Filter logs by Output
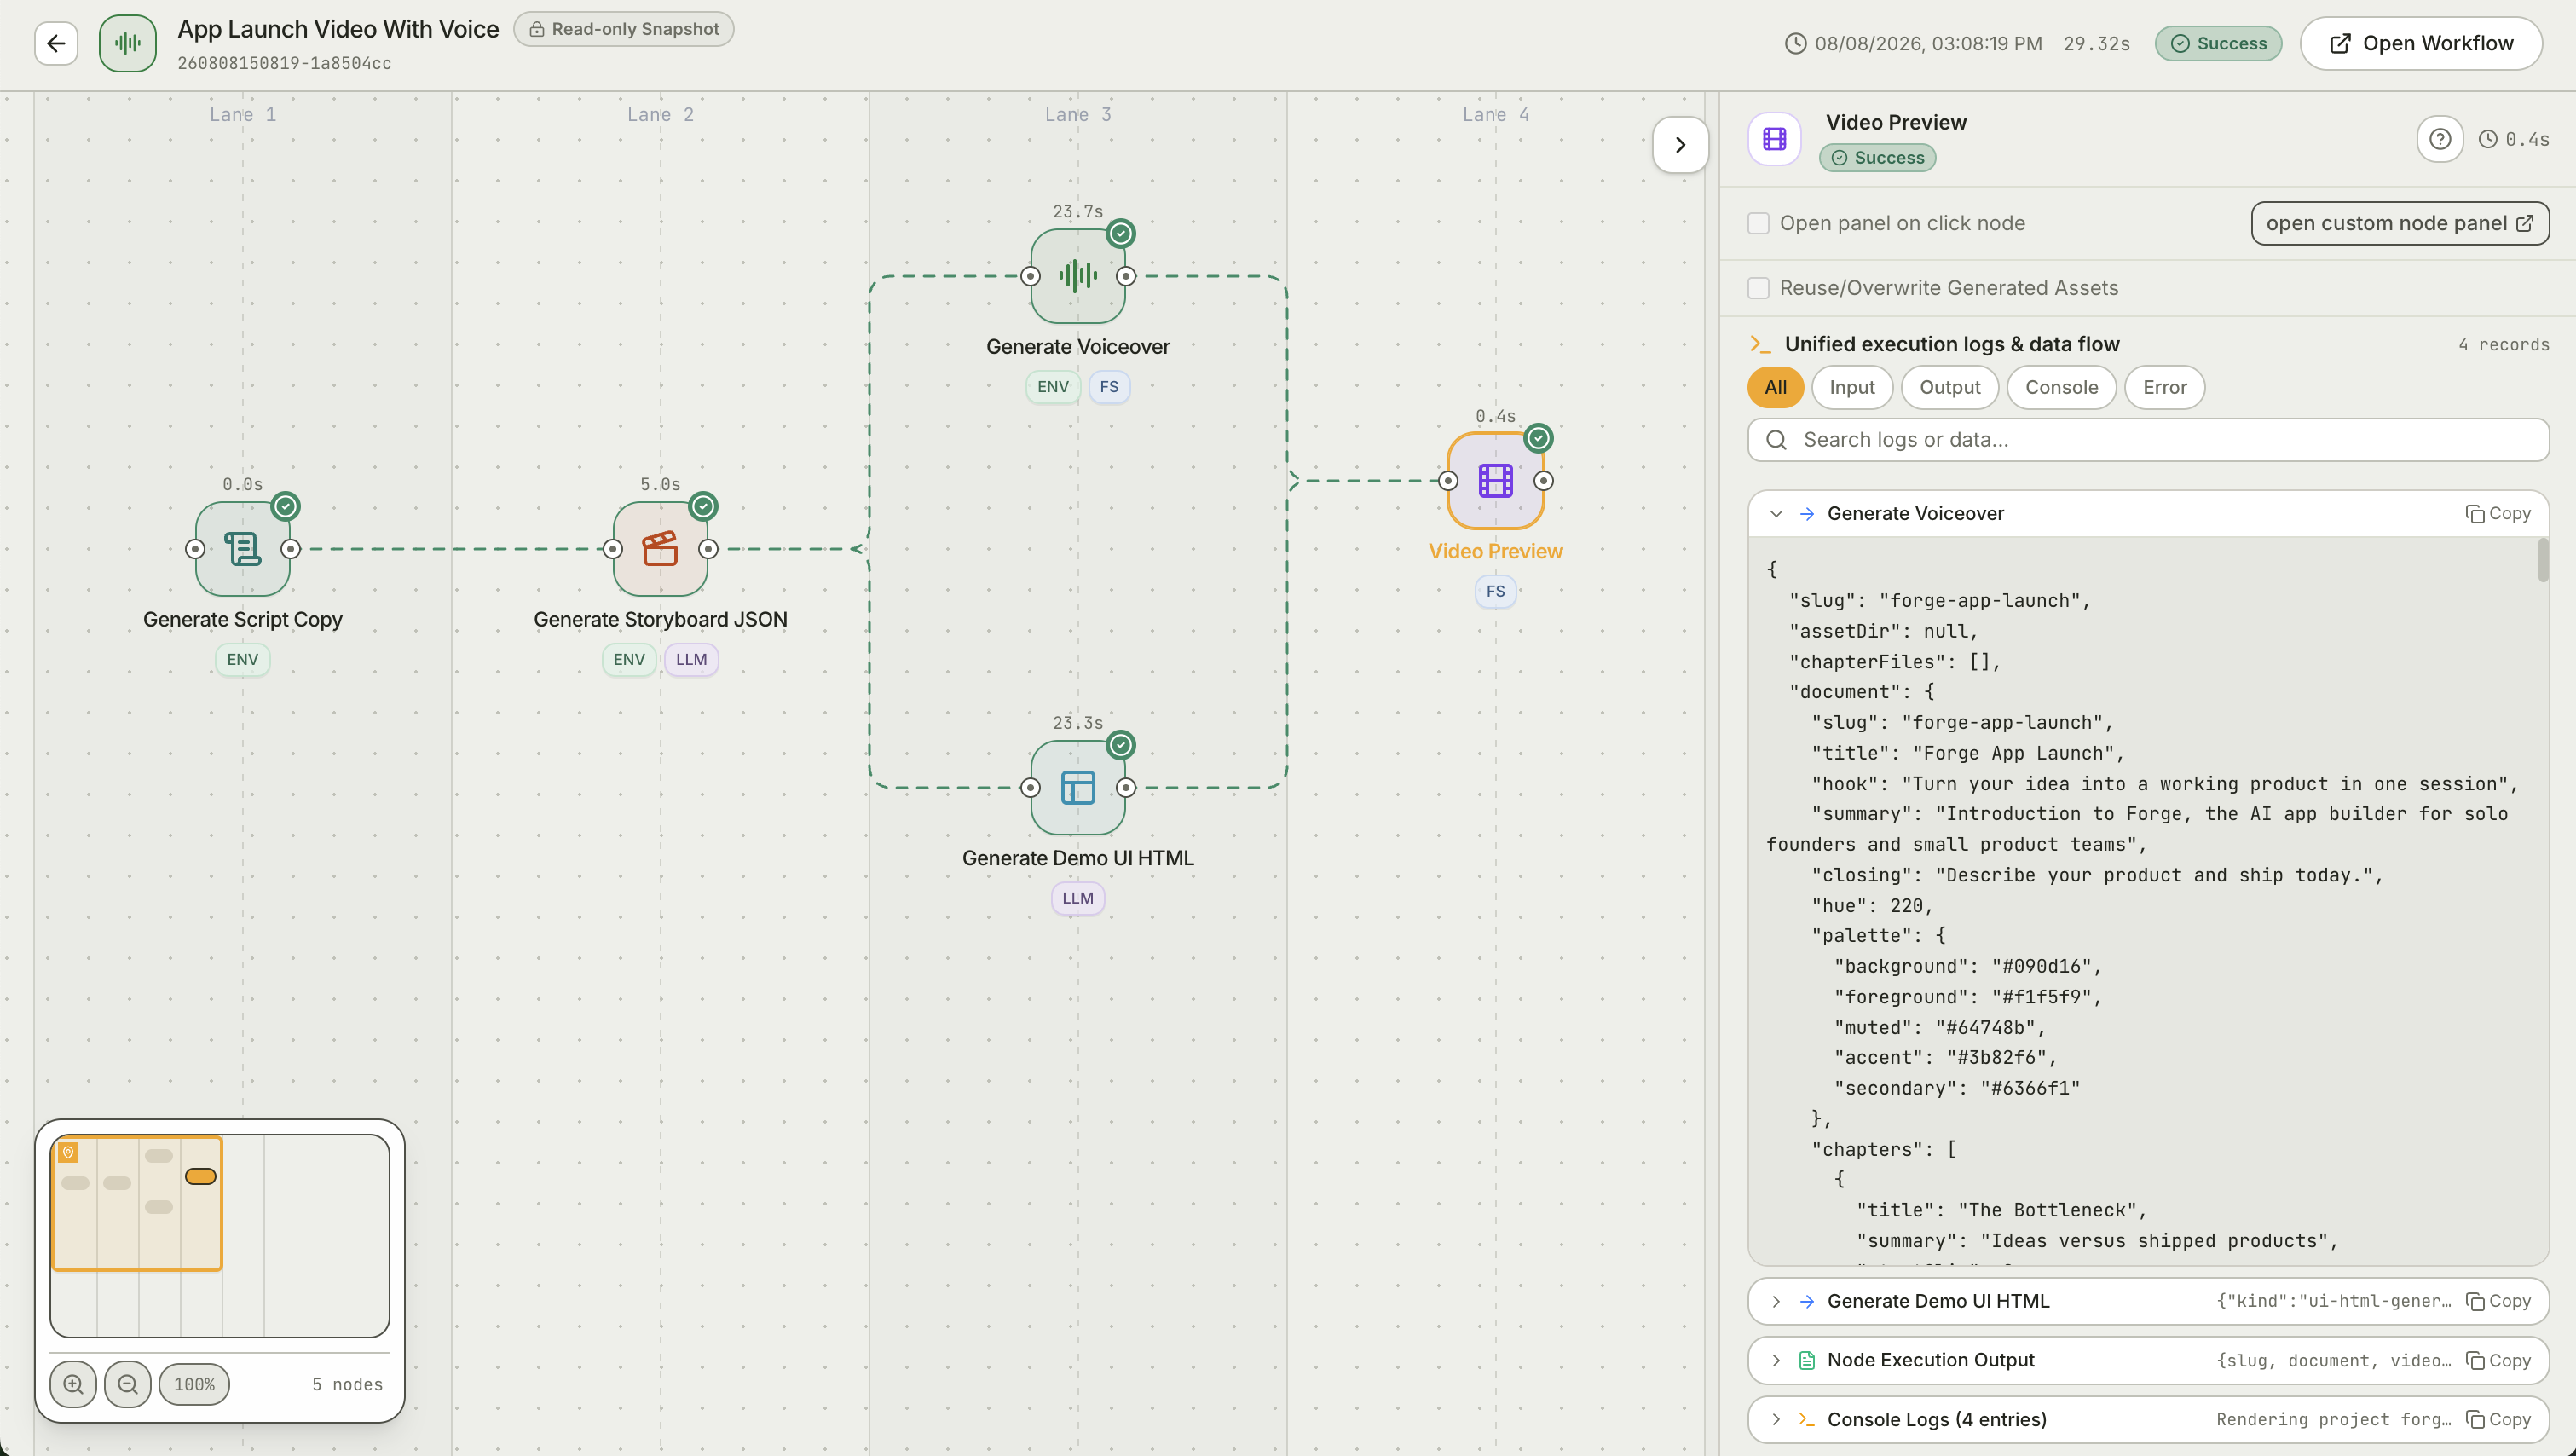 (x=1950, y=388)
